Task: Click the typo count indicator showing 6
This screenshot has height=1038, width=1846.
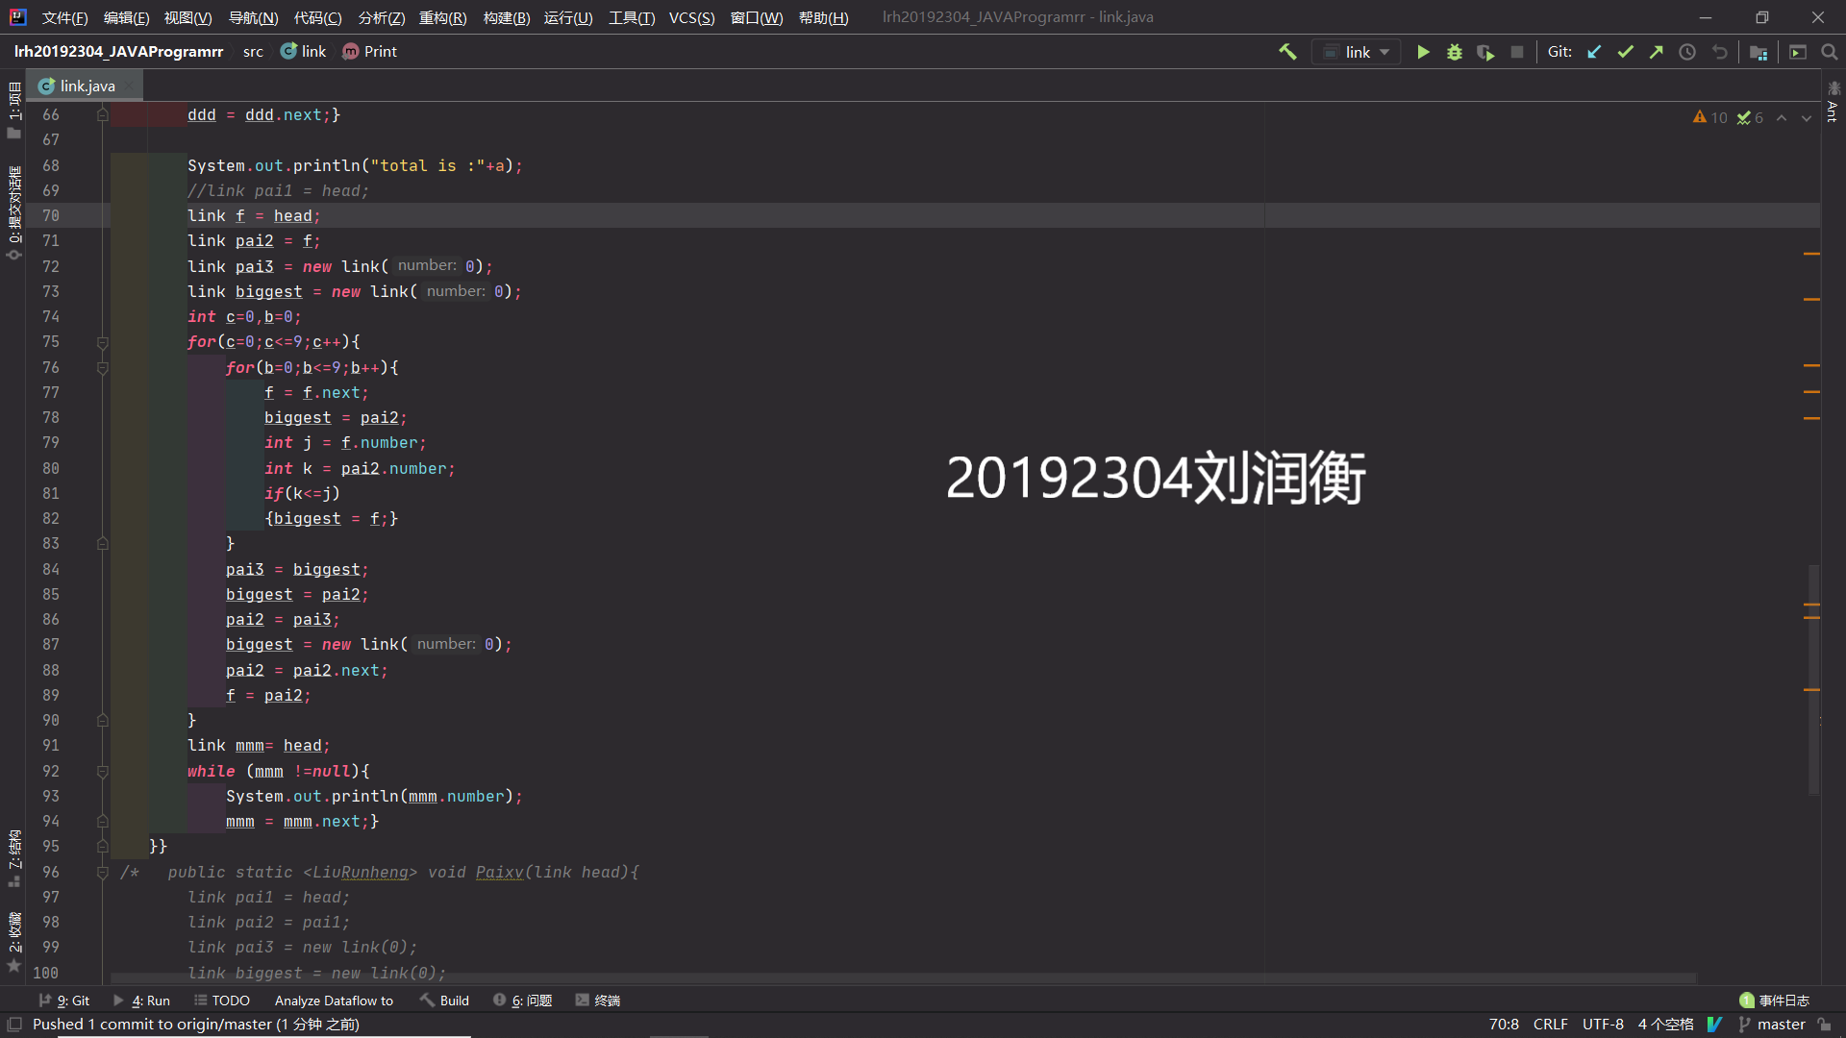Action: coord(1750,117)
